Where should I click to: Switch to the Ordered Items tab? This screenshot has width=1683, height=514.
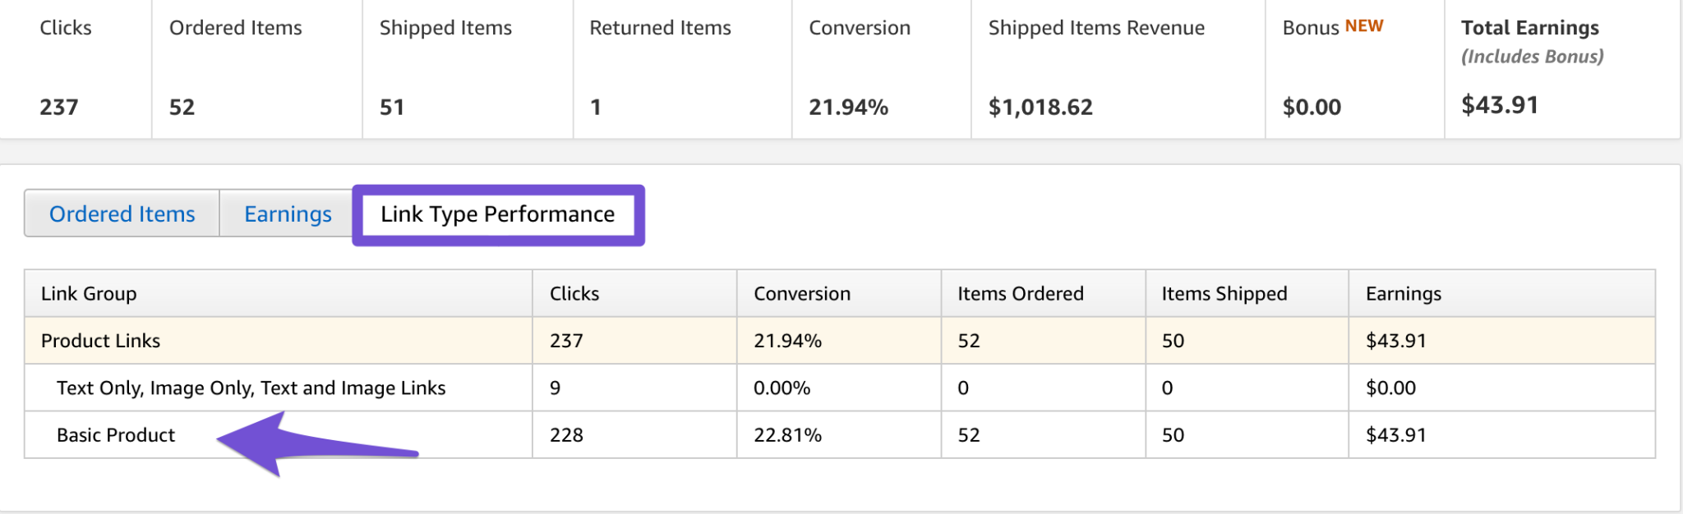[x=122, y=213]
